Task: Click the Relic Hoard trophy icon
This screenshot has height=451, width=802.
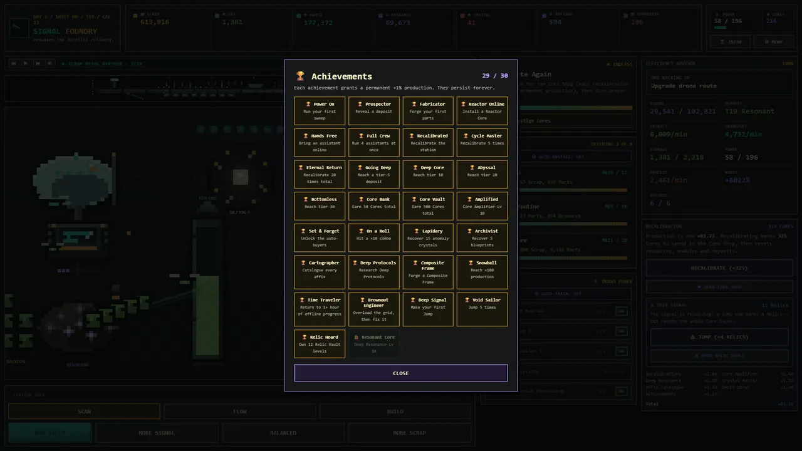Action: click(305, 337)
